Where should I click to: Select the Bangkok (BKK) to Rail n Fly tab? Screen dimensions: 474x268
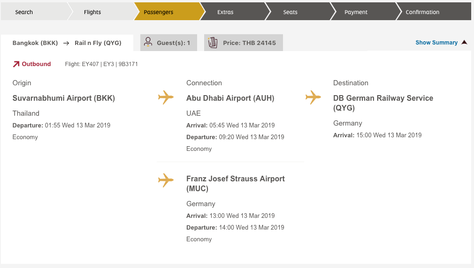(67, 43)
